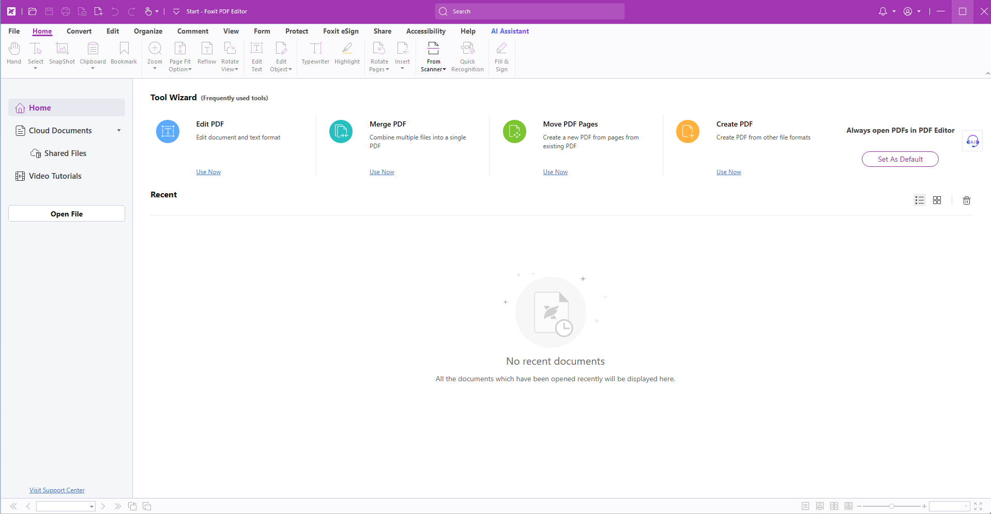Enable facing pages view in status bar
This screenshot has width=991, height=514.
[x=834, y=506]
